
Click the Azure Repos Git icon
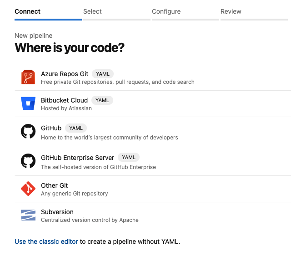tap(28, 77)
